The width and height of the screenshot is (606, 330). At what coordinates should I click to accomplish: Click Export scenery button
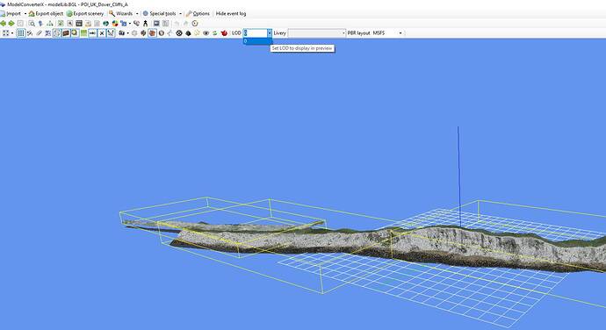85,13
